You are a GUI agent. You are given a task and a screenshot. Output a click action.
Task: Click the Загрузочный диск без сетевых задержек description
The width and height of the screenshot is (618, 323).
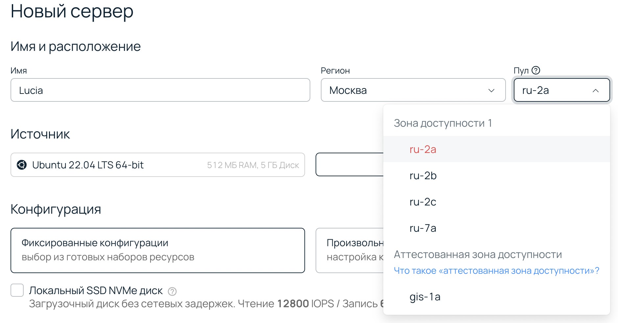click(x=206, y=304)
